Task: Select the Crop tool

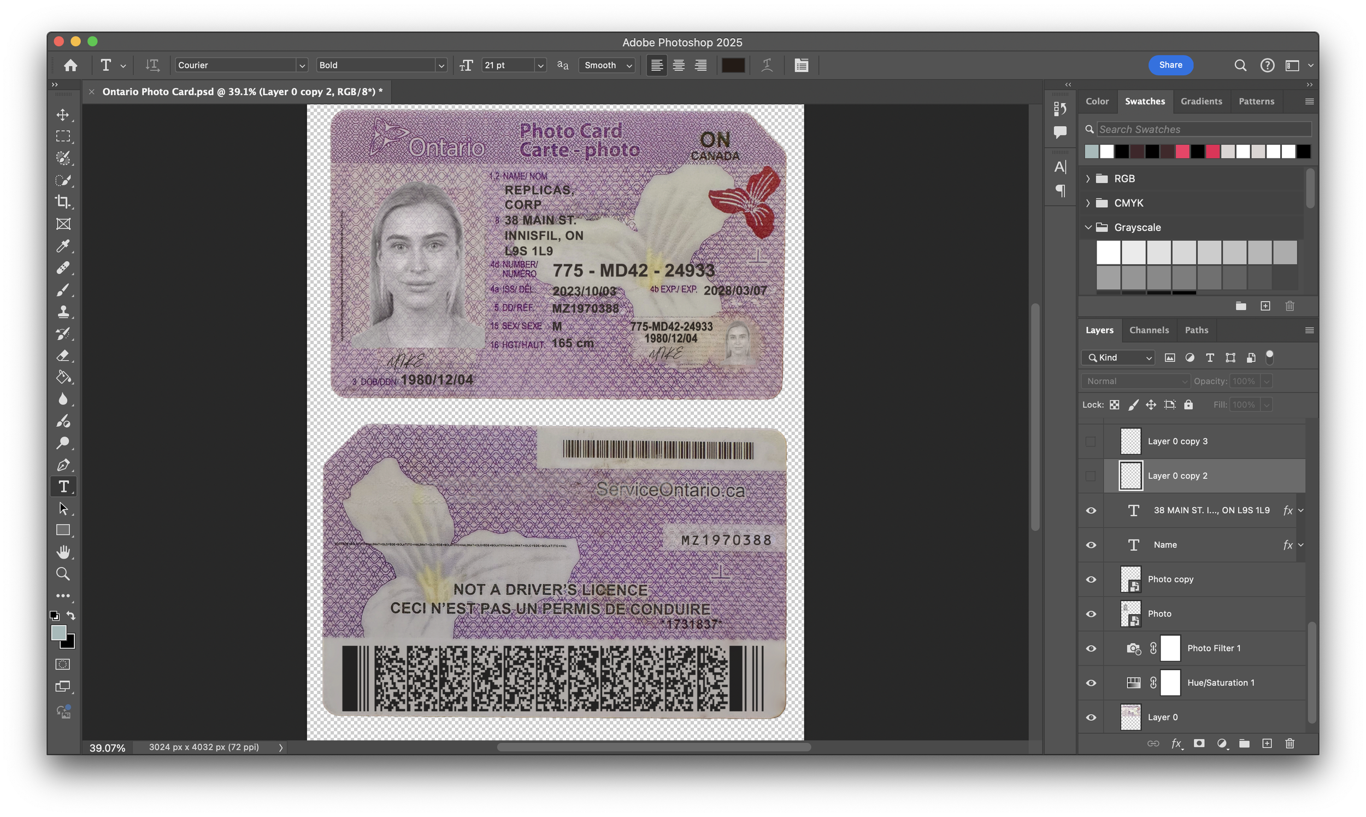Action: (x=63, y=202)
